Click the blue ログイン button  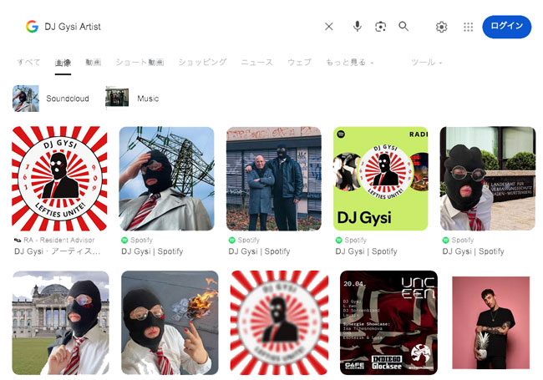point(506,26)
